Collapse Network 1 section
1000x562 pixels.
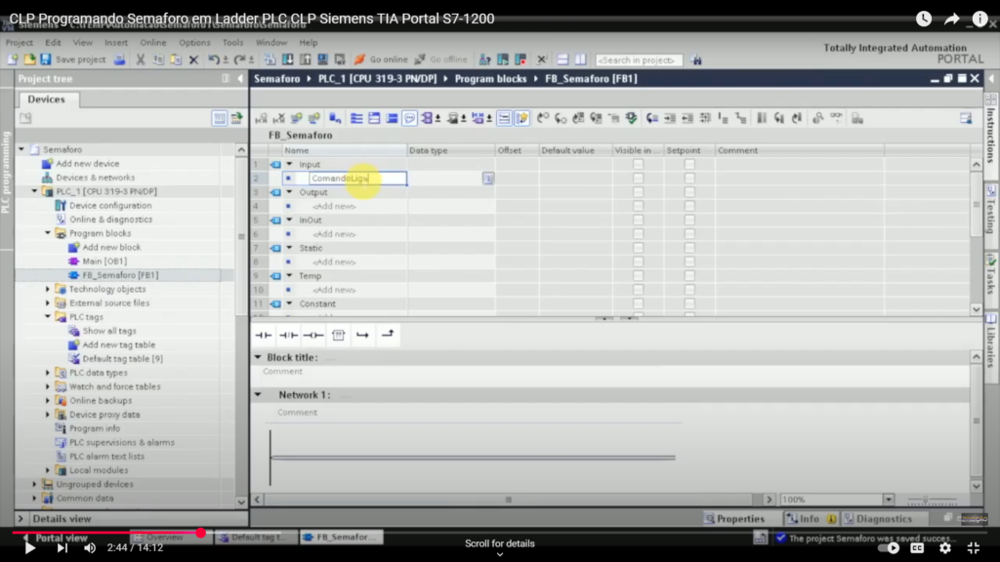(258, 394)
